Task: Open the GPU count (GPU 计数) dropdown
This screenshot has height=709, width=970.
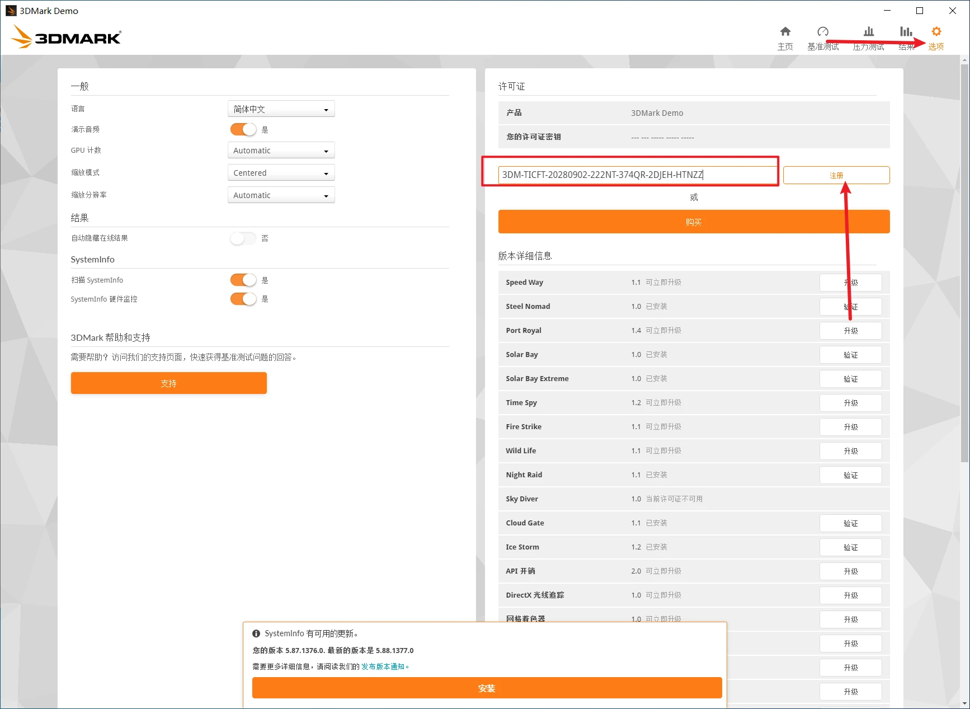Action: click(x=281, y=151)
